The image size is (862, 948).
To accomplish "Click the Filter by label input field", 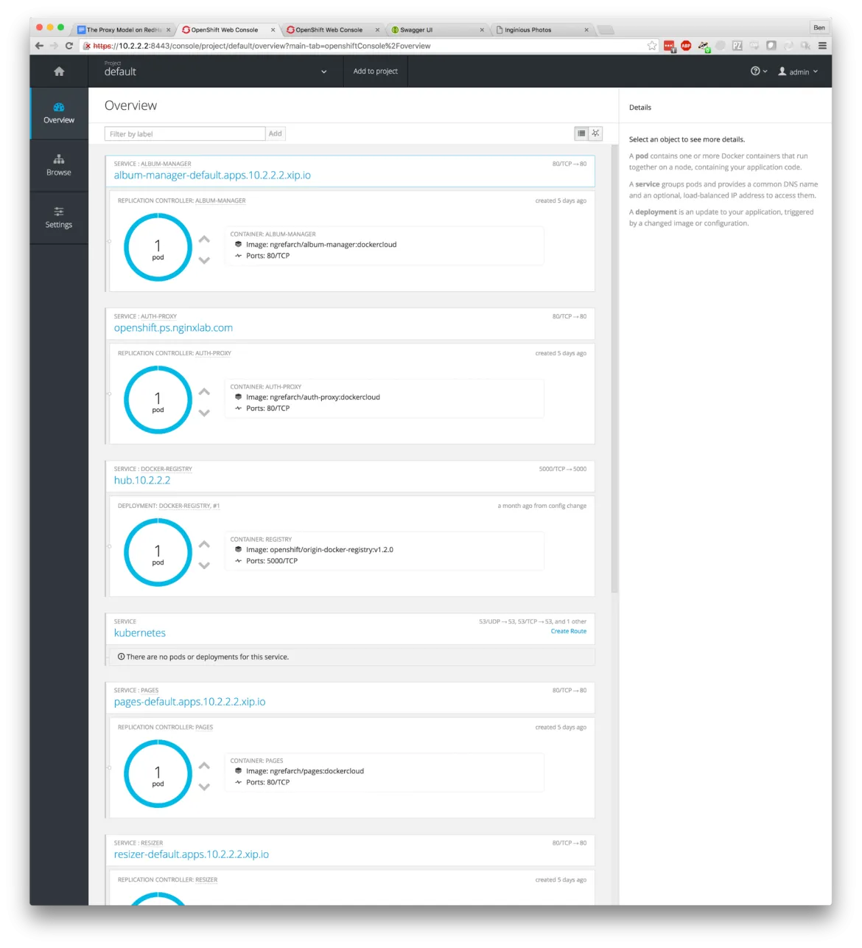I will [183, 133].
